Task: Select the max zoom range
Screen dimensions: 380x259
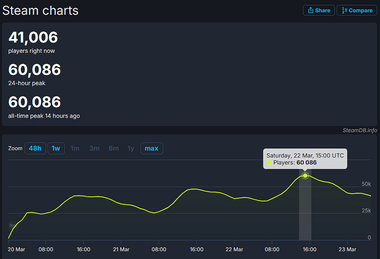Action: (152, 148)
